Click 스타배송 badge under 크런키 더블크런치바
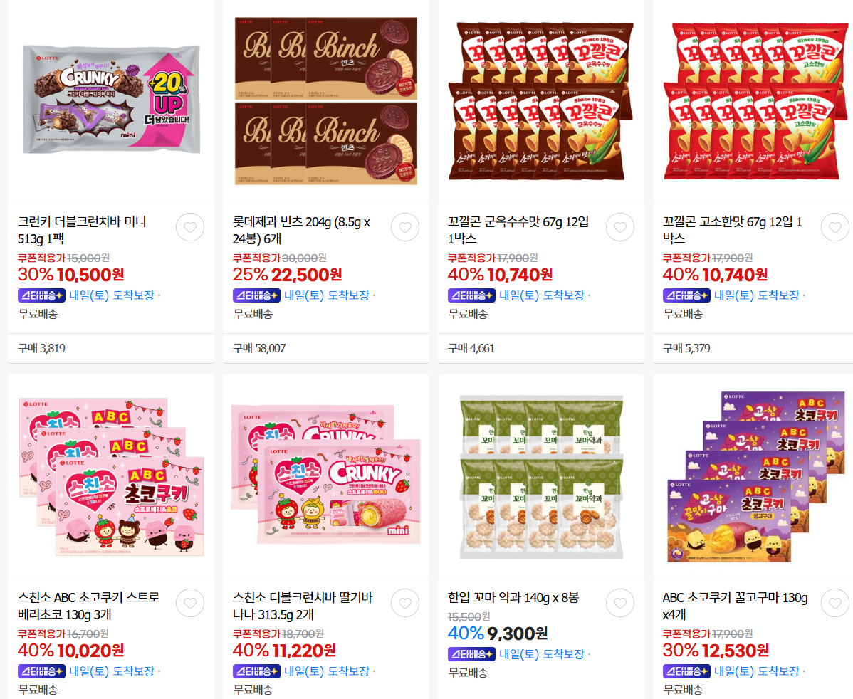The height and width of the screenshot is (699, 853). click(x=41, y=295)
